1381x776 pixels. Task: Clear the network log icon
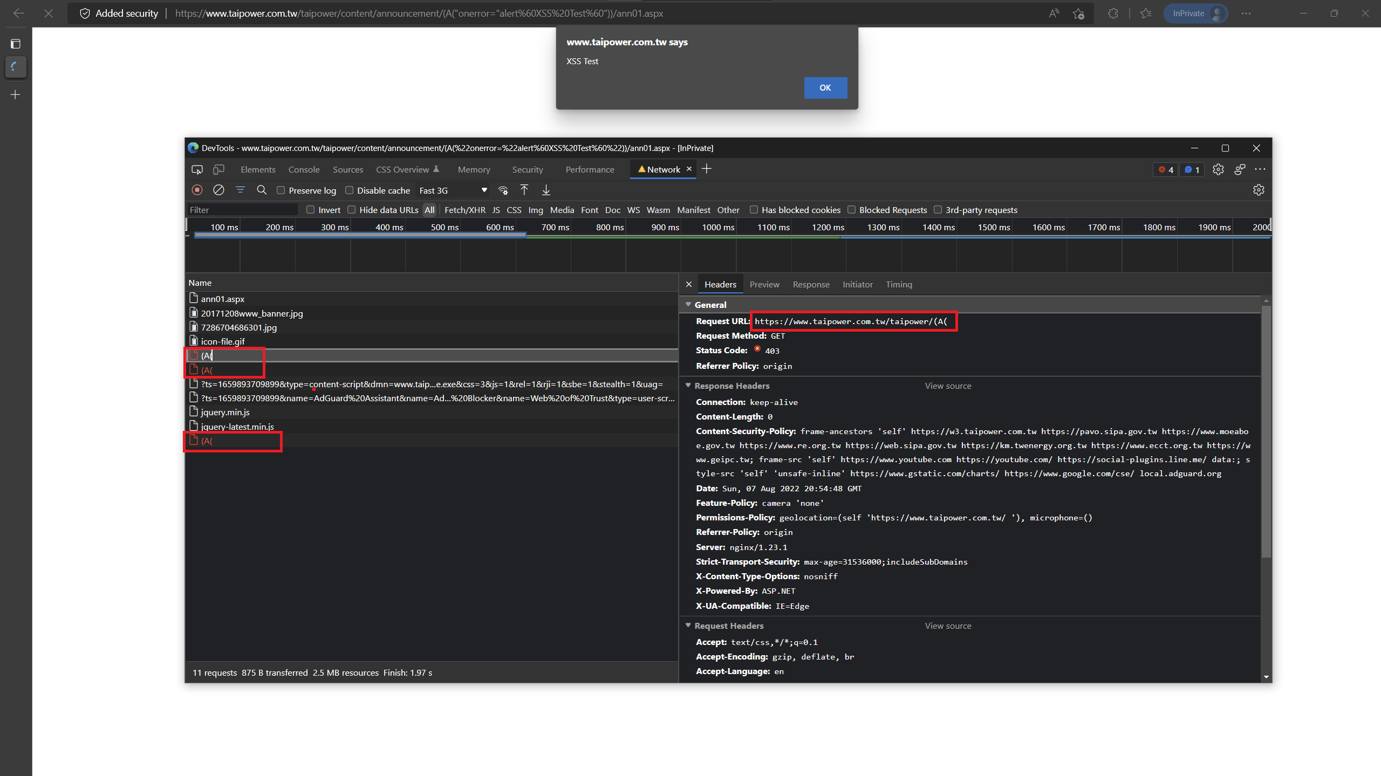click(218, 190)
